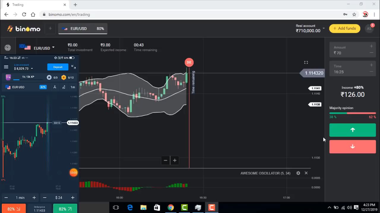
Task: Open a new Chrome tab
Action: (x=75, y=5)
